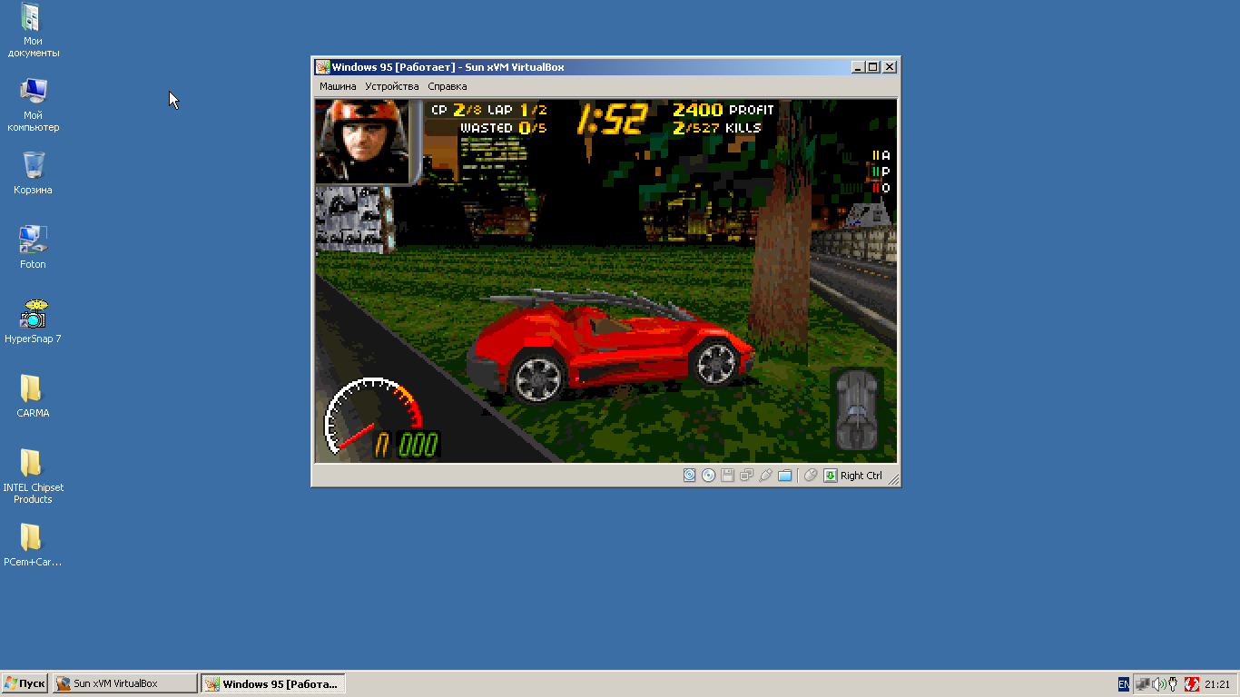Click the Right Ctrl host key label
The height and width of the screenshot is (697, 1240).
pos(861,476)
